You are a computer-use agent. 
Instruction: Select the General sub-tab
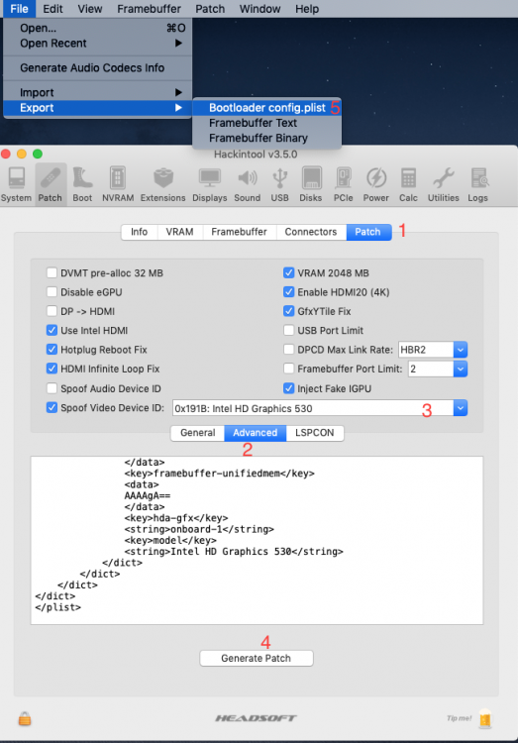coord(198,433)
